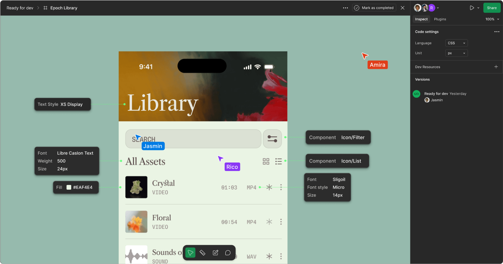The height and width of the screenshot is (264, 503).
Task: Activate the Comment tool
Action: (x=228, y=253)
